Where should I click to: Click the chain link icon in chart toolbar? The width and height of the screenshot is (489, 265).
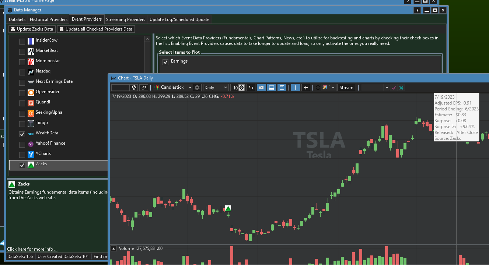pyautogui.click(x=144, y=88)
